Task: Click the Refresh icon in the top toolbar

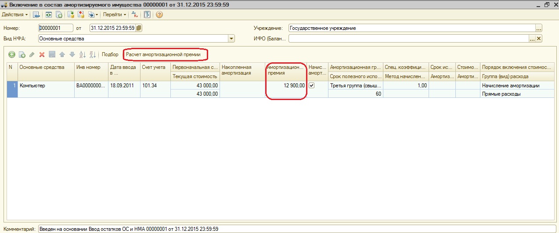Action: coord(48,14)
